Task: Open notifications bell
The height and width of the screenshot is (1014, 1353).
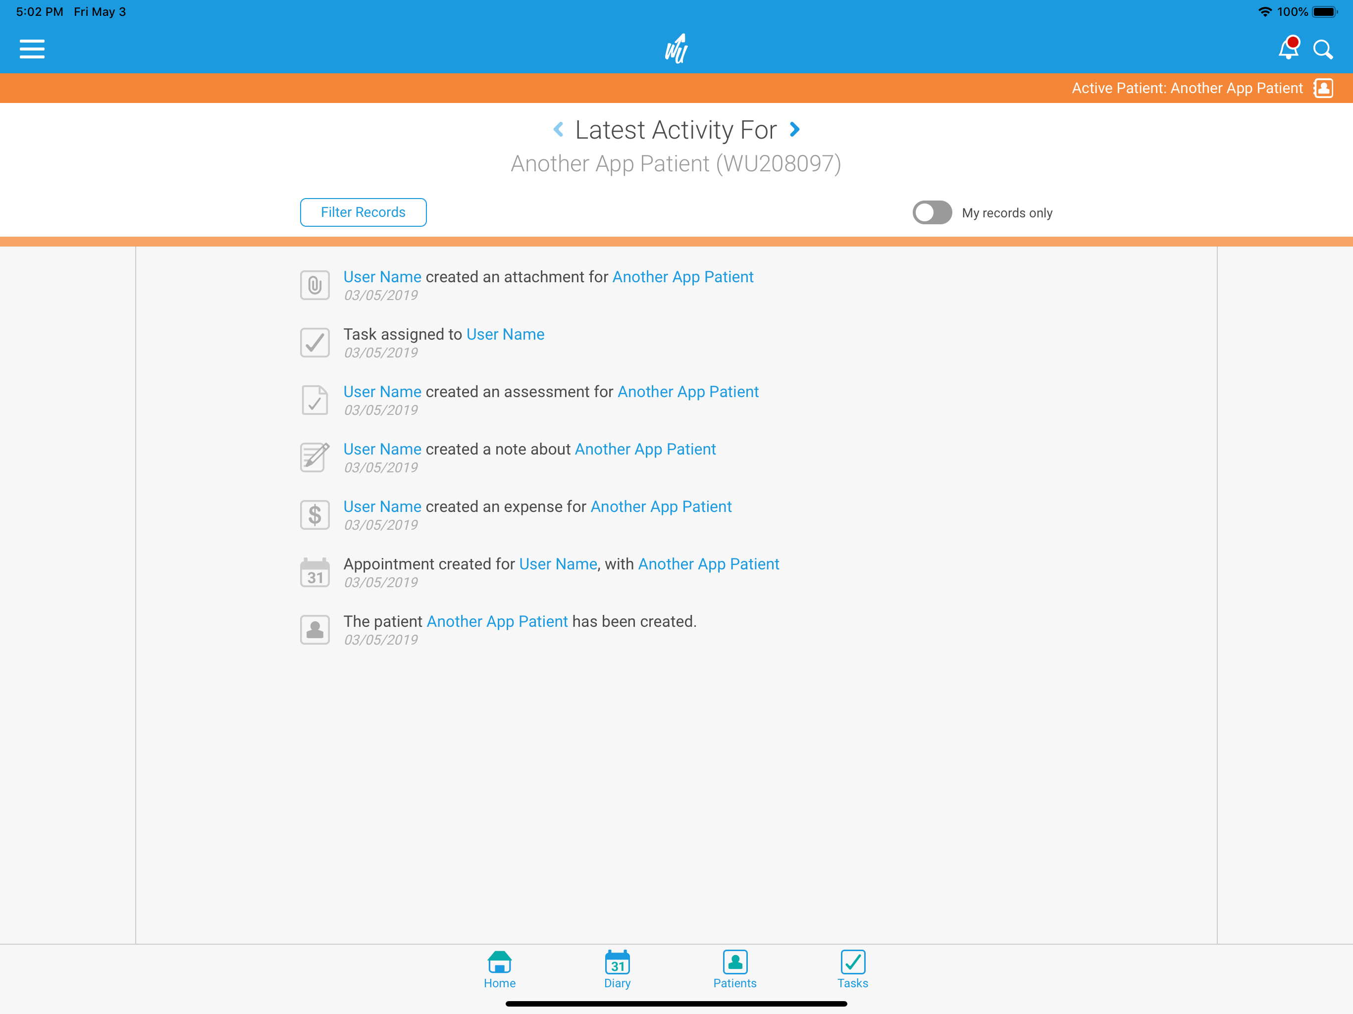Action: [x=1288, y=49]
